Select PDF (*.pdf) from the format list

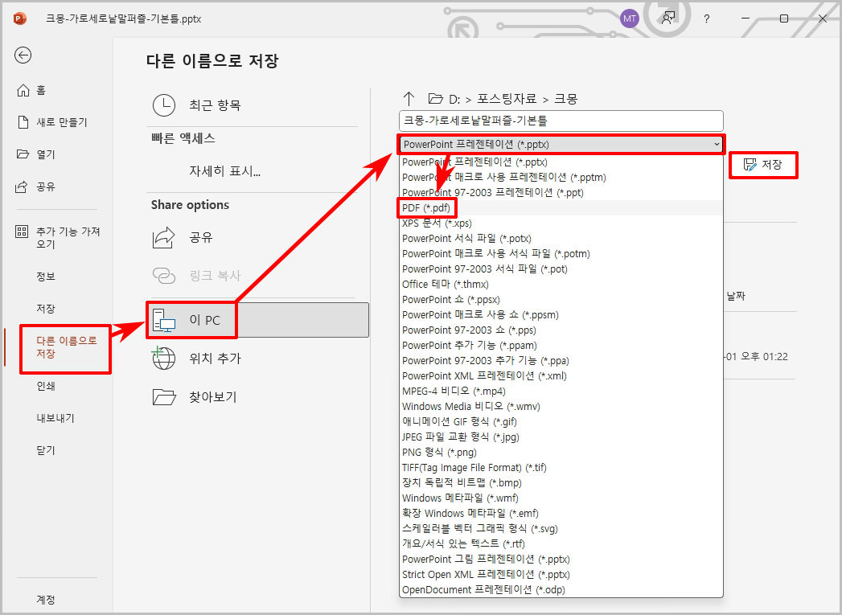[x=426, y=207]
